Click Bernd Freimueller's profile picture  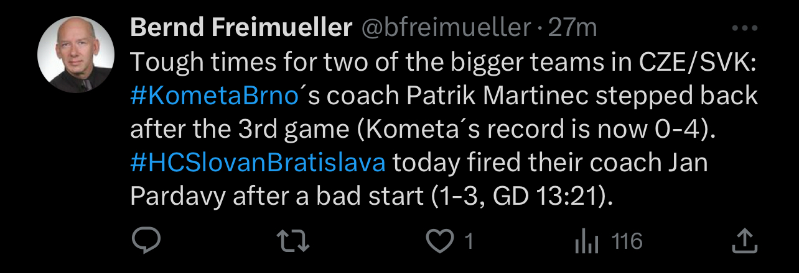pyautogui.click(x=75, y=55)
